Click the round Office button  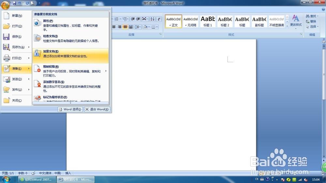coord(5,5)
